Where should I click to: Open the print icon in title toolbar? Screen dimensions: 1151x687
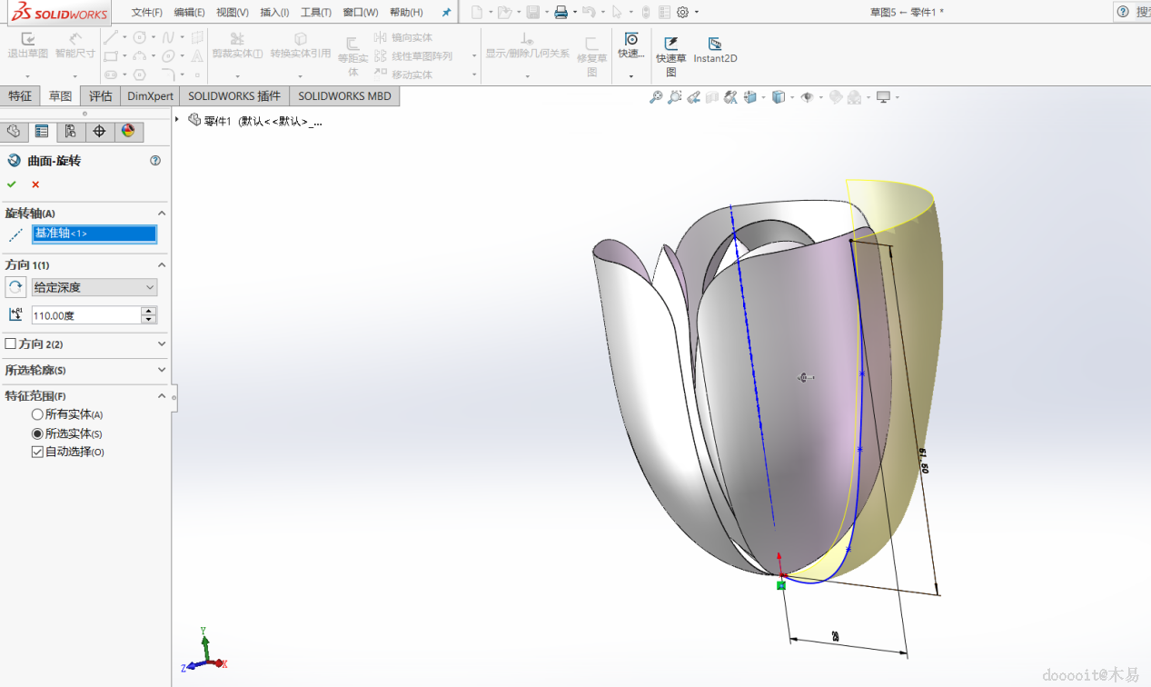coord(561,12)
